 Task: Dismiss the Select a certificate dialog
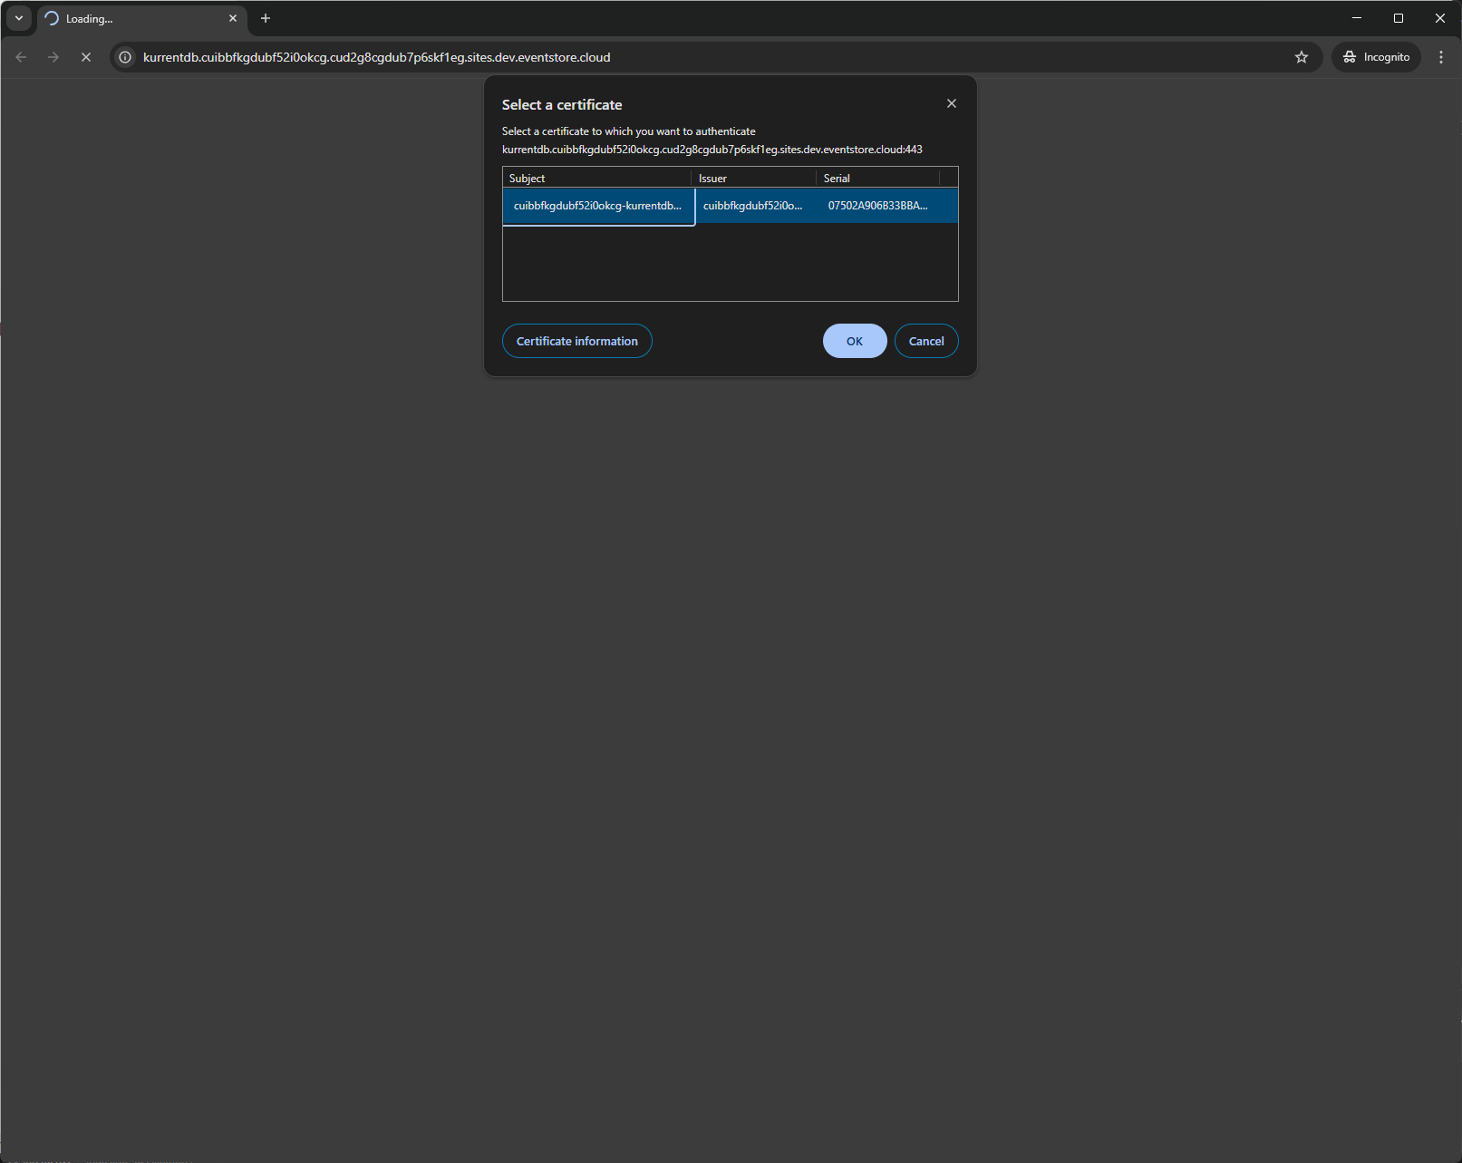coord(951,103)
